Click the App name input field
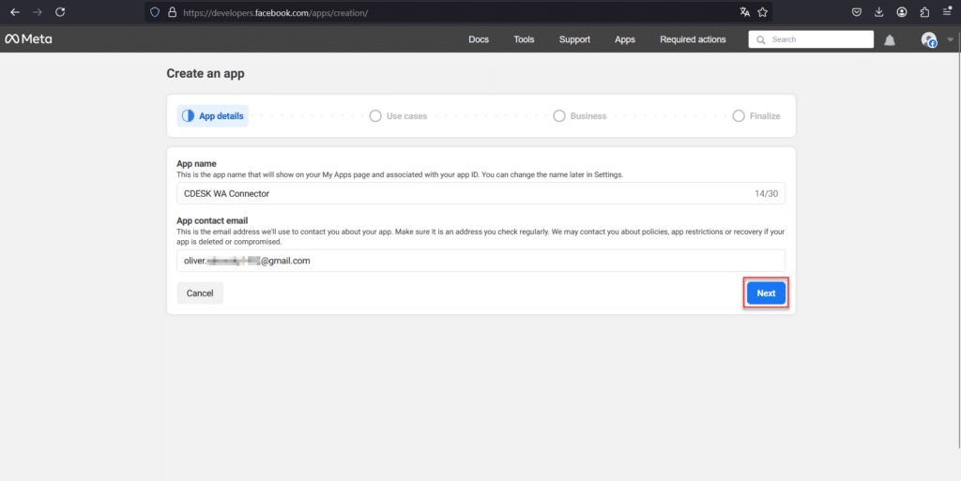The width and height of the screenshot is (961, 481). [x=481, y=193]
